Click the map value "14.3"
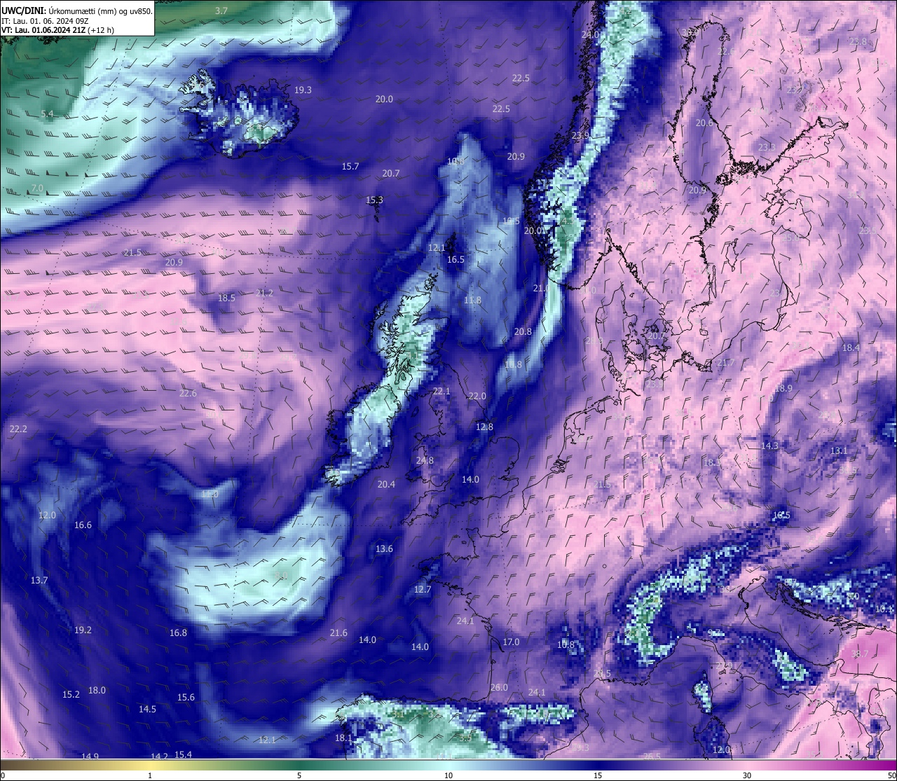 pyautogui.click(x=769, y=445)
